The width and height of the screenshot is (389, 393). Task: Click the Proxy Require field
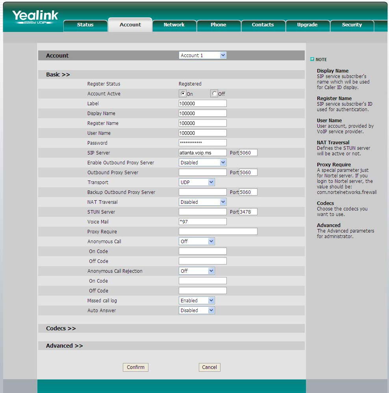218,231
